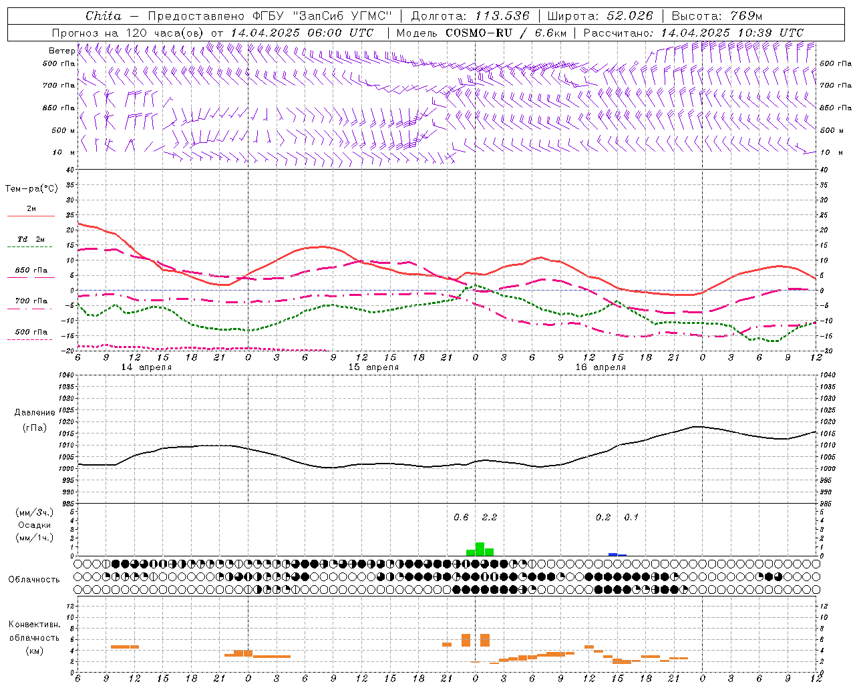Click the "(гПа)" unit under Давление
This screenshot has width=855, height=684.
(x=34, y=428)
